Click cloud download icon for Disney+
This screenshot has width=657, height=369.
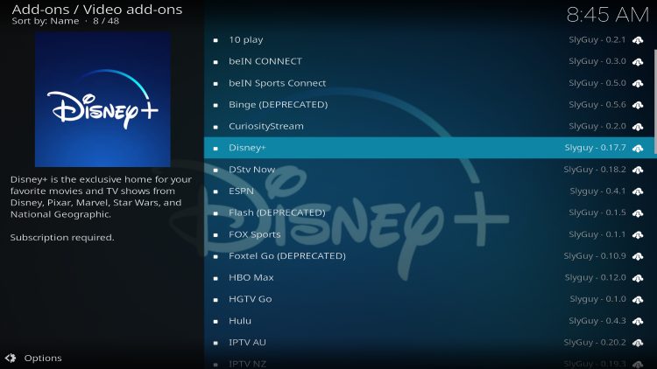(x=638, y=148)
